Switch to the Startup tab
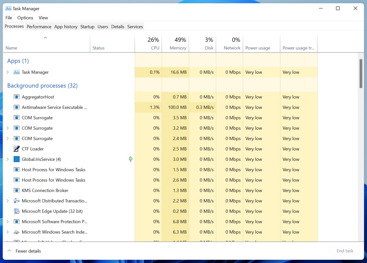Viewport: 367px width, 263px height. [87, 27]
